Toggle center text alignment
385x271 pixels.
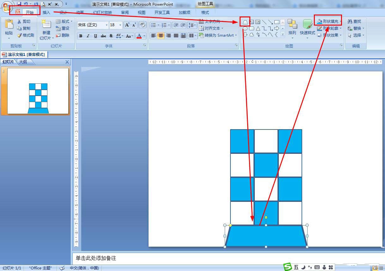click(x=161, y=36)
